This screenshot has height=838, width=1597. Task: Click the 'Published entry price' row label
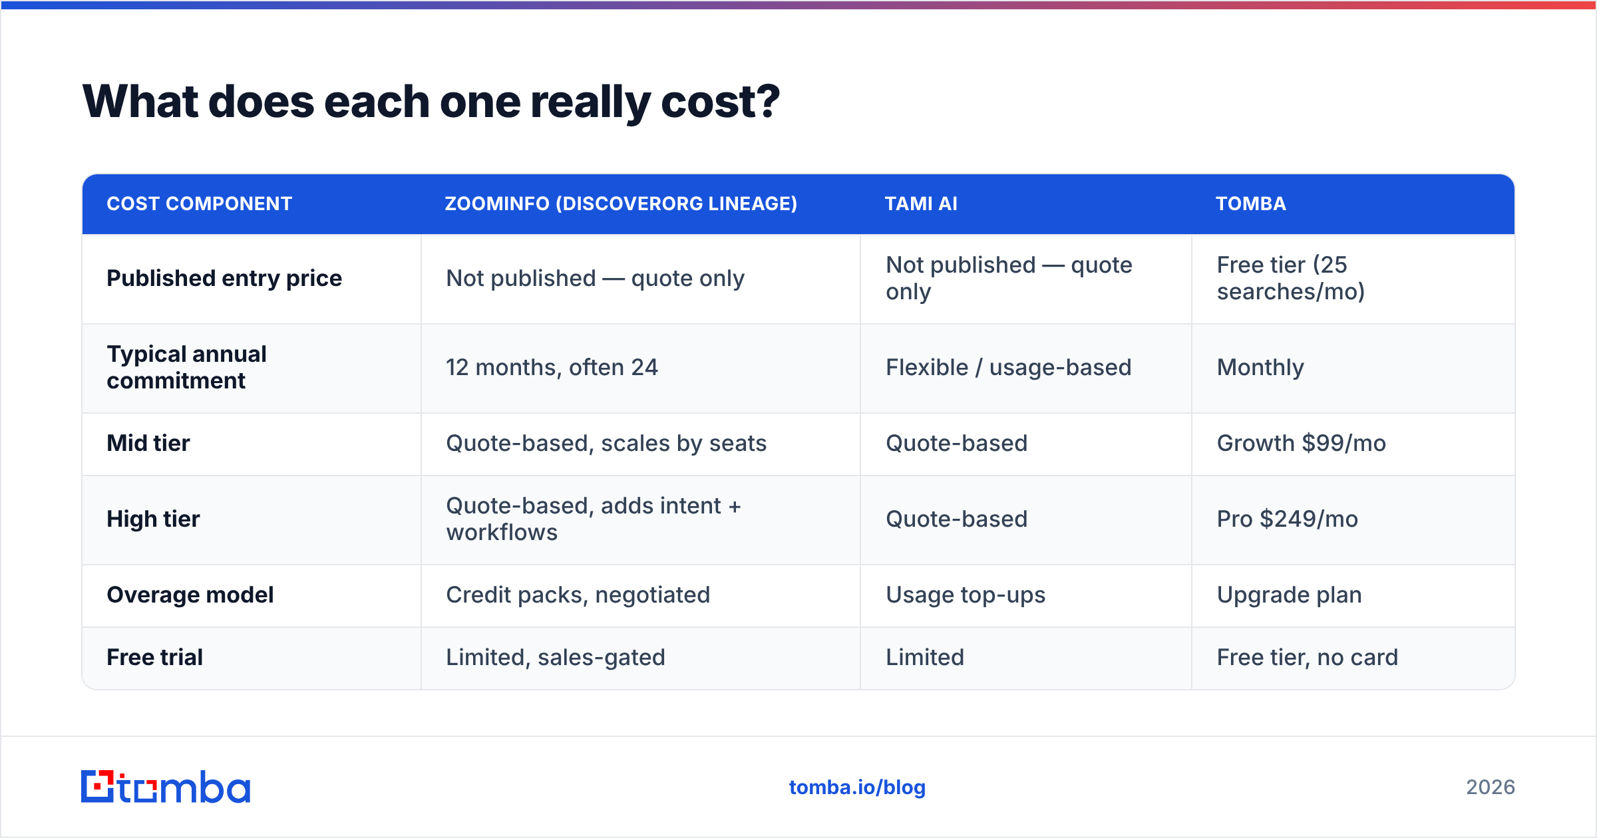224,278
